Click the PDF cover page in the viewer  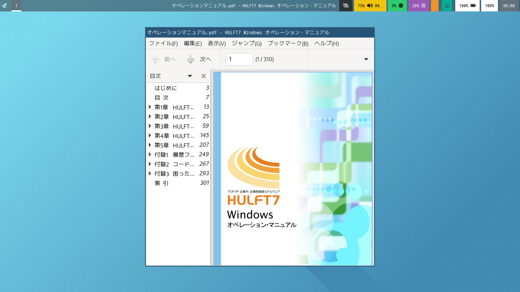[x=293, y=169]
